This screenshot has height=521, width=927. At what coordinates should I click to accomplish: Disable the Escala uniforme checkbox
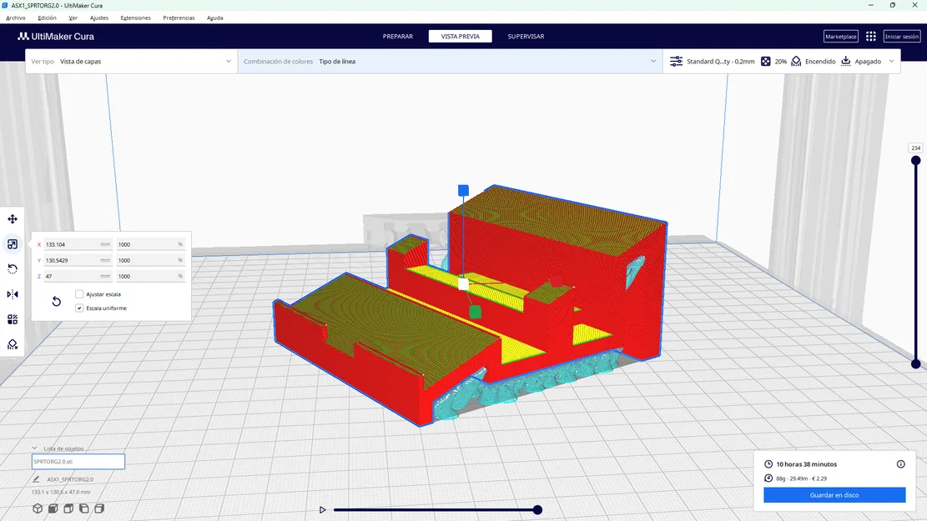[78, 308]
